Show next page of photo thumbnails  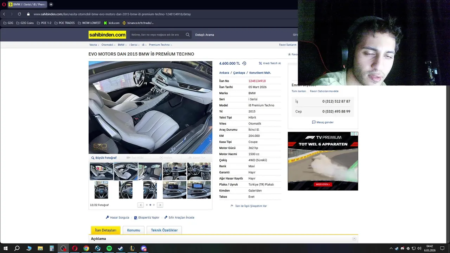point(160,205)
